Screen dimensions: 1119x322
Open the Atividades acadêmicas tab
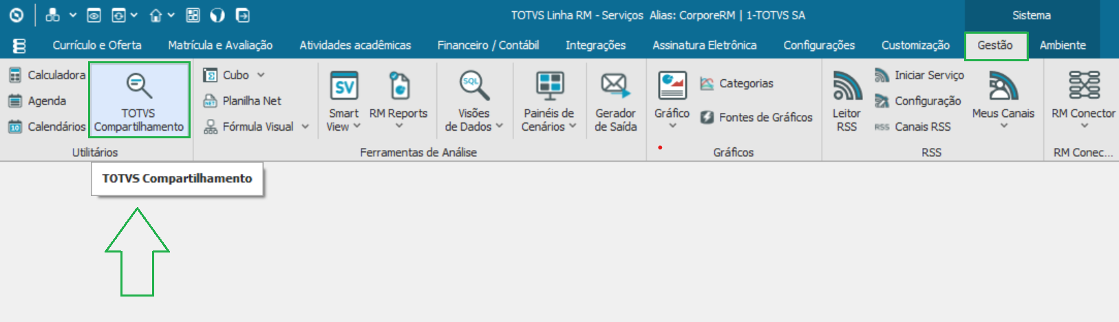point(355,45)
